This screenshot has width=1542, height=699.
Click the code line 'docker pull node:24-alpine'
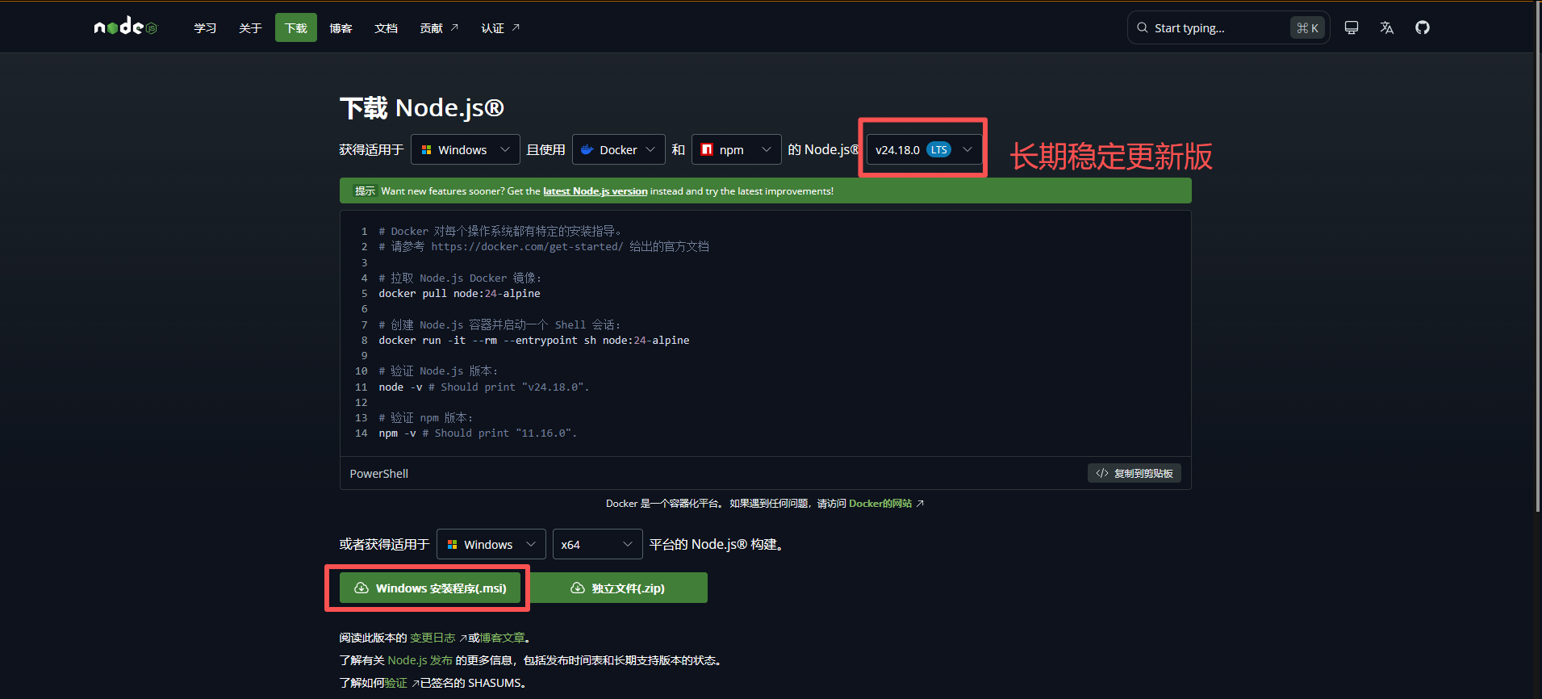[459, 294]
